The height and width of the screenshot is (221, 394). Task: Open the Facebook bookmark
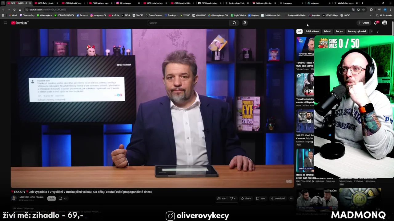pyautogui.click(x=82, y=15)
